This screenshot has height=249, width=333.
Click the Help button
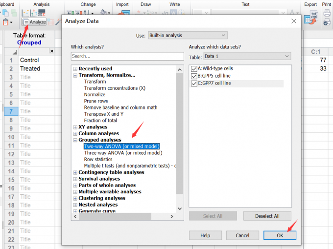[x=205, y=235]
